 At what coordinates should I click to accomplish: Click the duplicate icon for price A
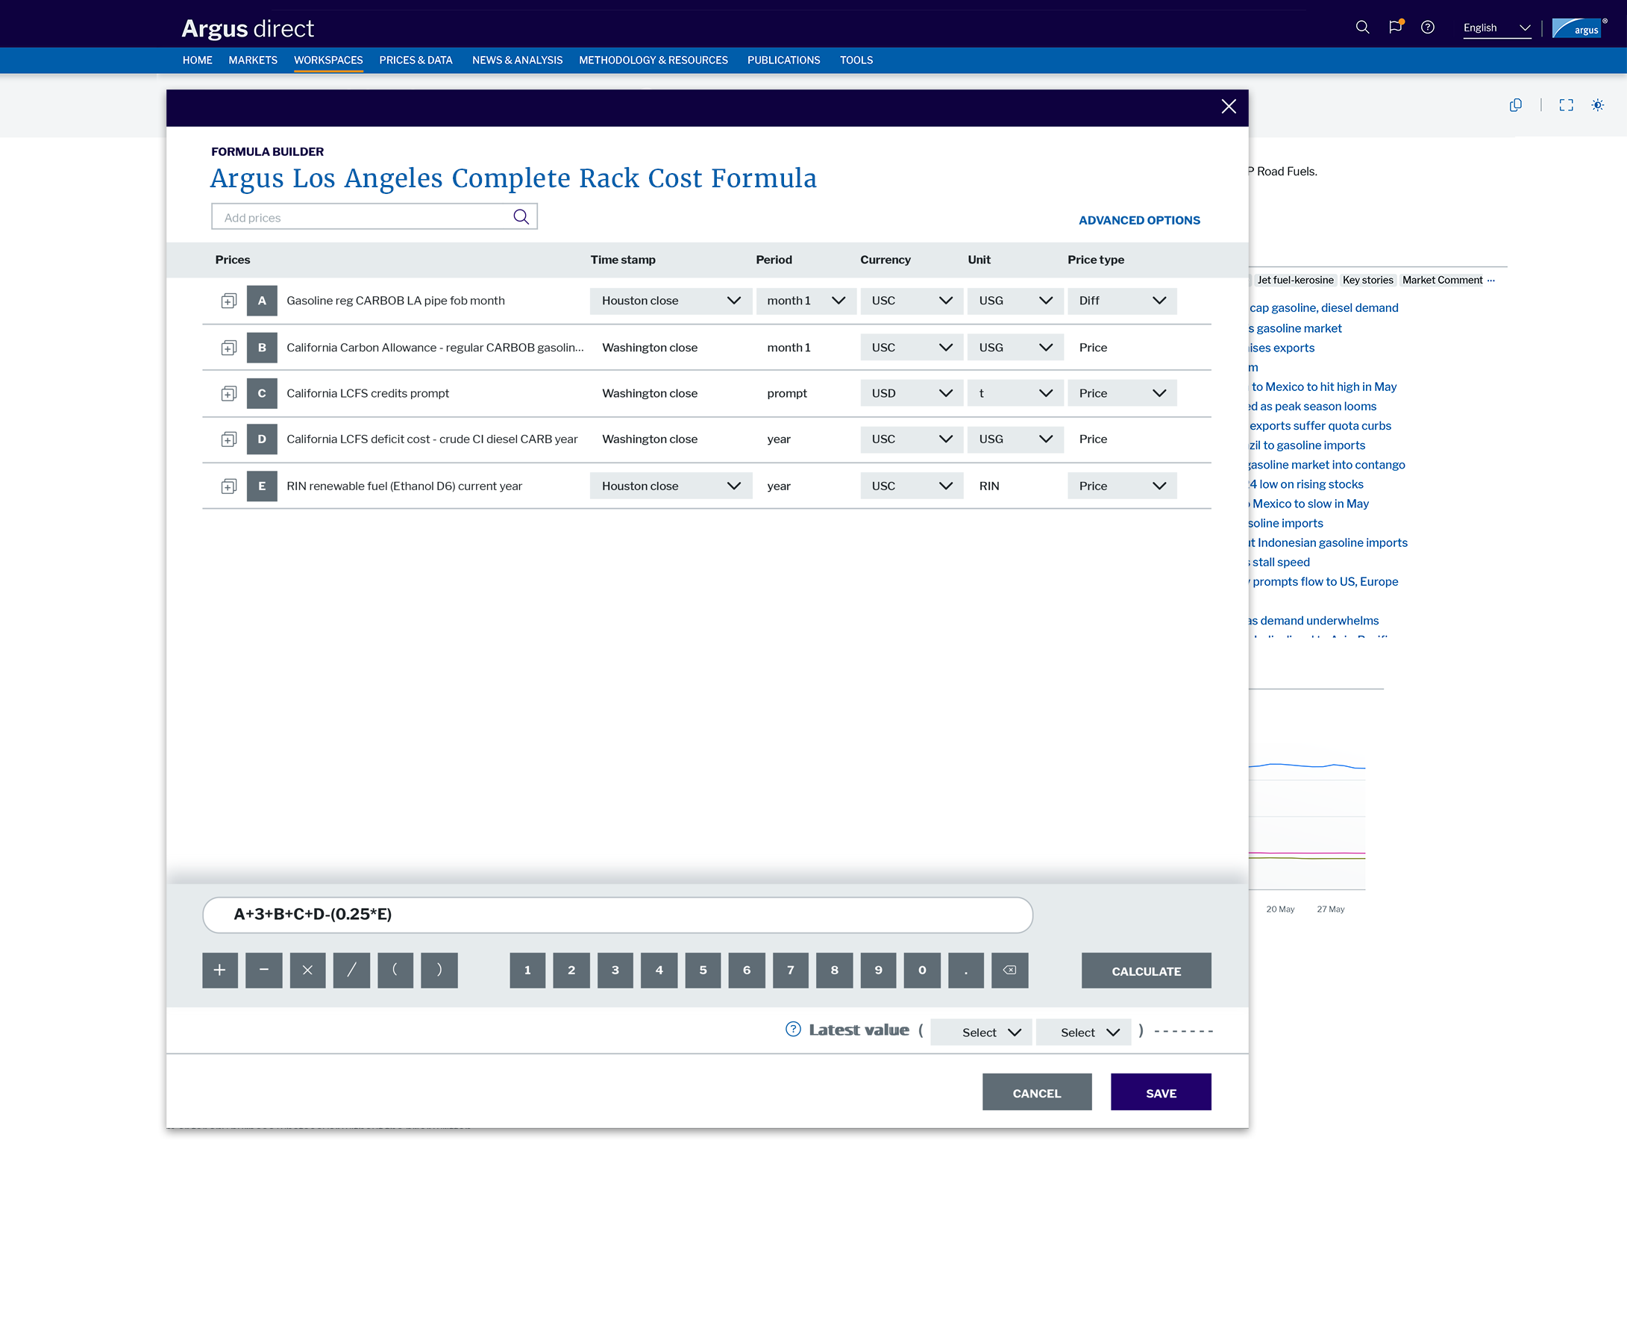pos(229,301)
